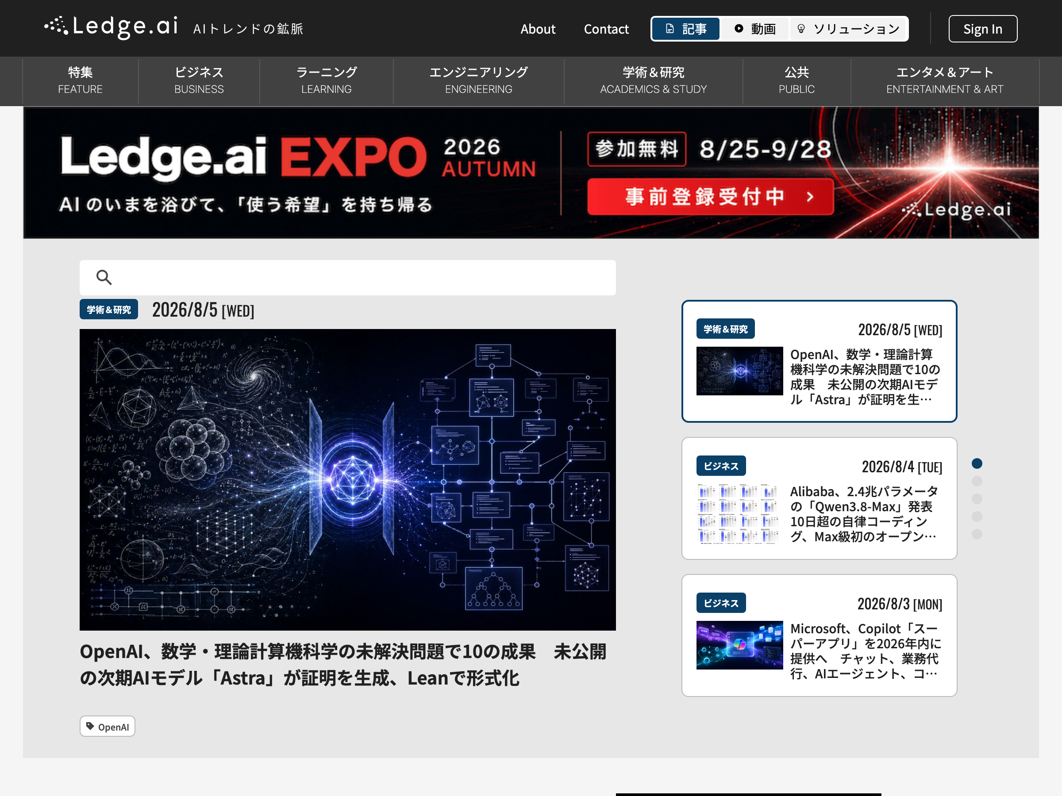Open the Microsoft Copilot スーパーアプリ headline

[x=866, y=651]
